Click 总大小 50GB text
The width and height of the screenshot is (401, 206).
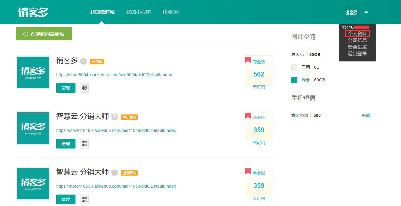pos(306,55)
